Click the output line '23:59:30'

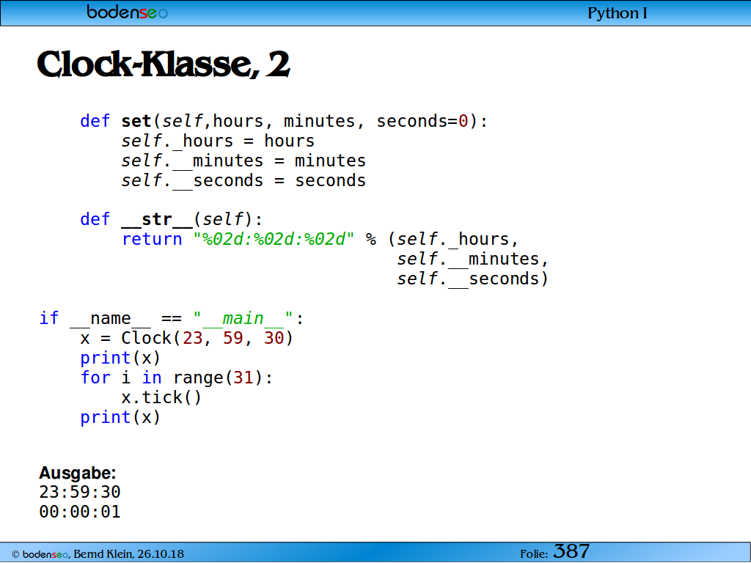tap(80, 492)
